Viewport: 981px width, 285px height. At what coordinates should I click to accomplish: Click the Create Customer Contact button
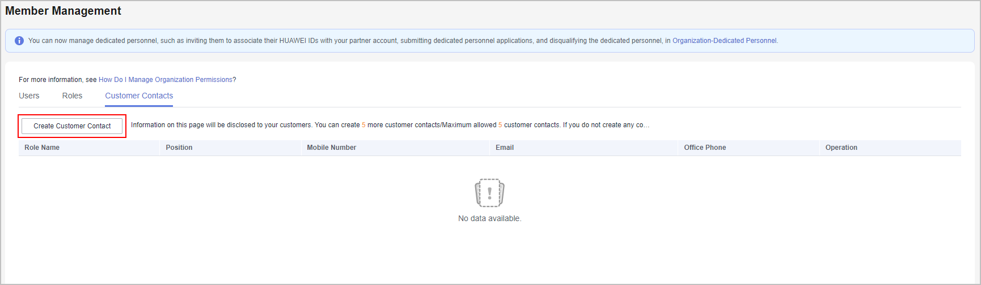[72, 126]
